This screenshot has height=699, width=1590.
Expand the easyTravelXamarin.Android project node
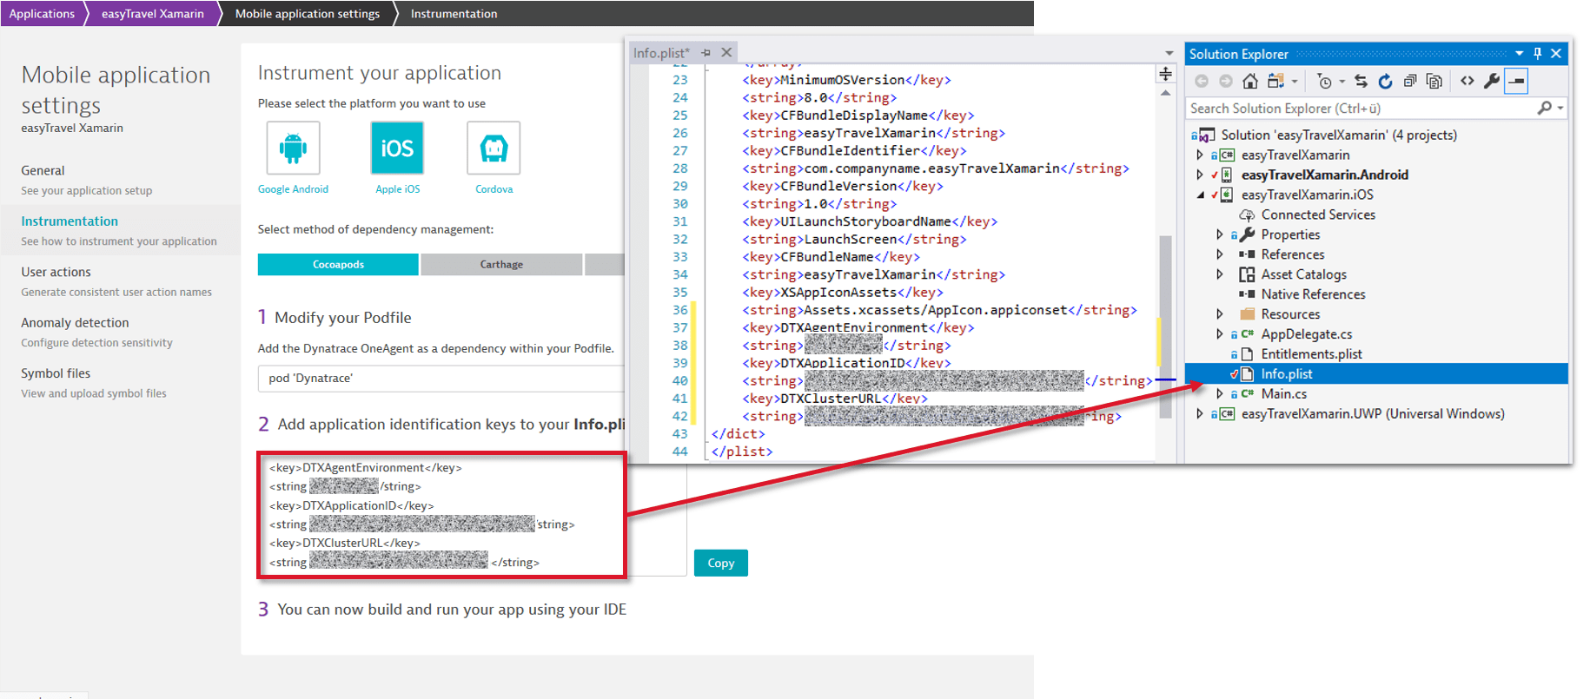1200,175
